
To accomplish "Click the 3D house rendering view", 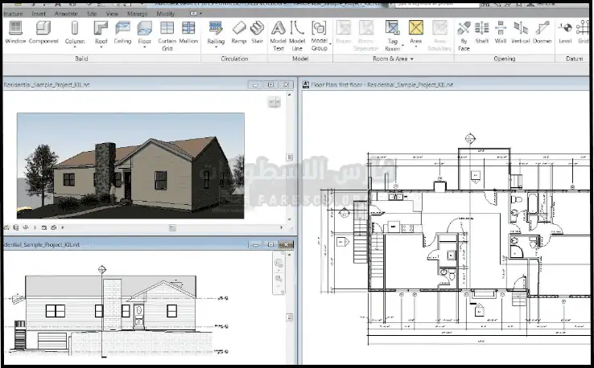I will click(130, 165).
